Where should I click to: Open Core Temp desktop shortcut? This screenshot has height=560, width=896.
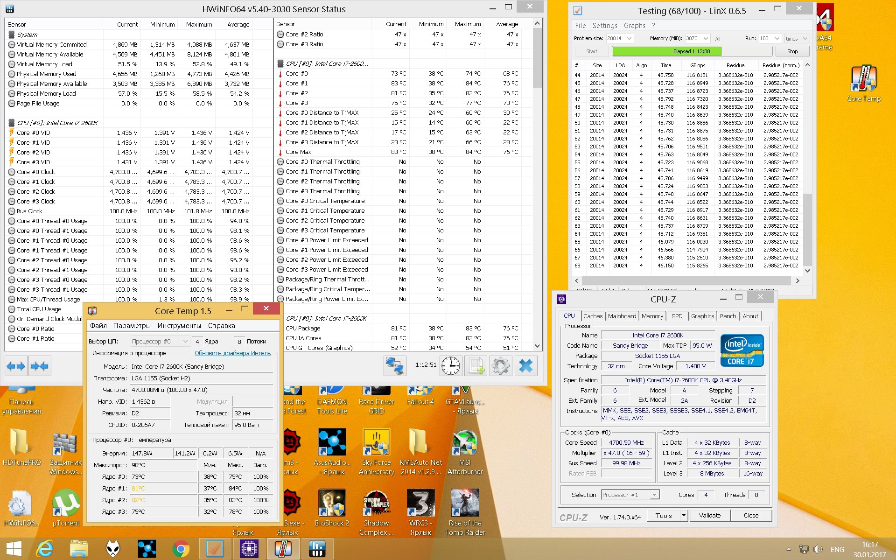coord(864,84)
